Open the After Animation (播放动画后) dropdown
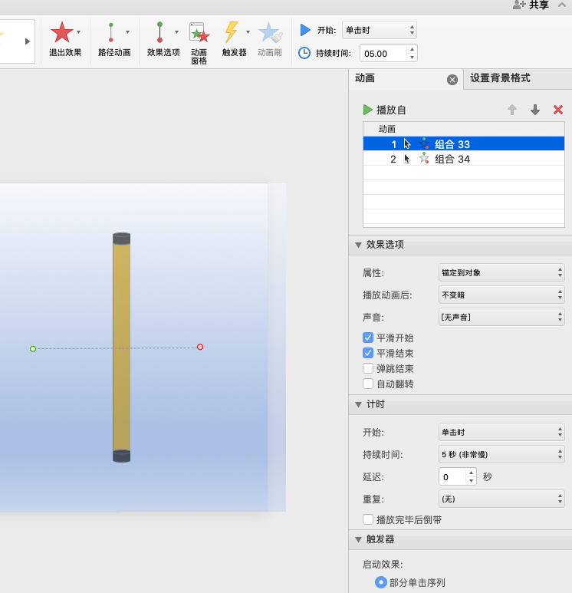 [x=501, y=295]
